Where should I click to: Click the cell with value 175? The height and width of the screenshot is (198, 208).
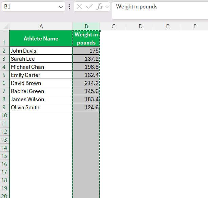[86, 51]
